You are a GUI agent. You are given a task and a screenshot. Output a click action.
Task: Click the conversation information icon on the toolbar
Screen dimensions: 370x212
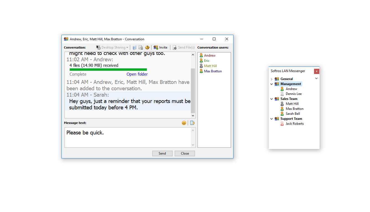coord(141,47)
